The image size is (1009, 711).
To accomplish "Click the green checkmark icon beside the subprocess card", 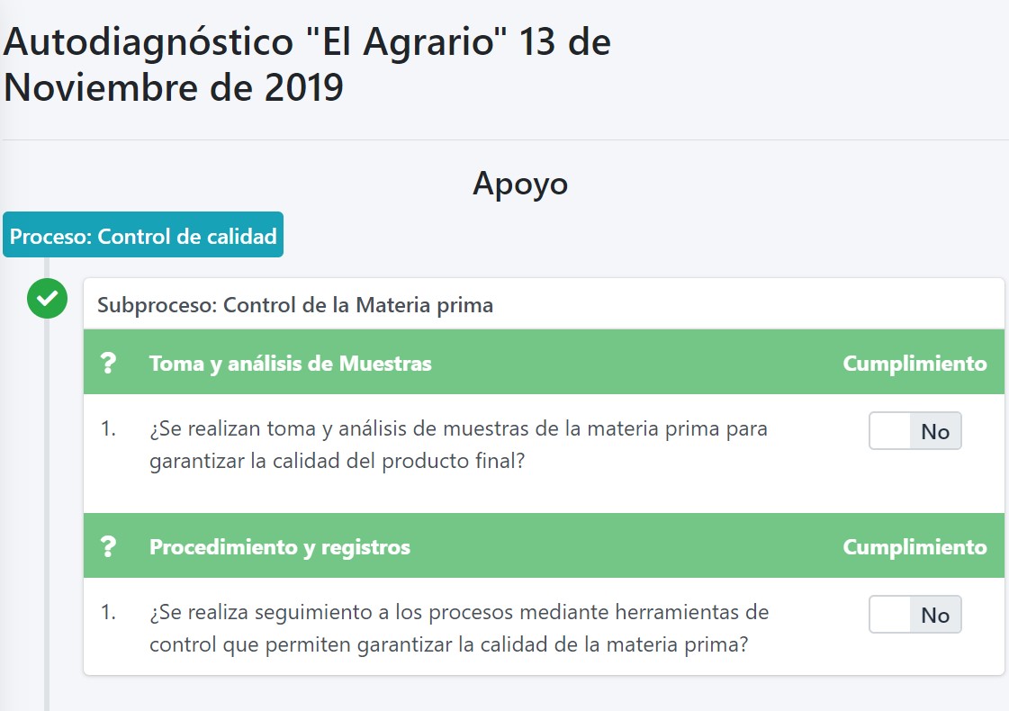I will point(47,298).
